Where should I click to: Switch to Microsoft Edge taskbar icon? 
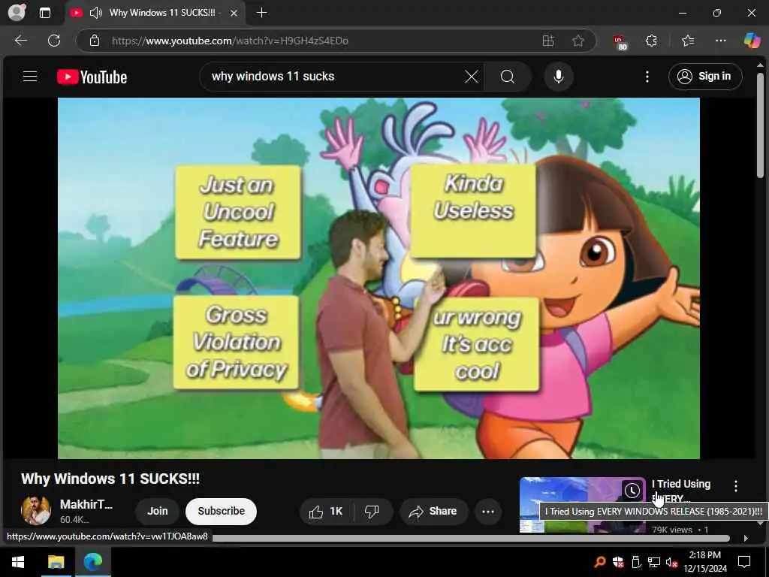[x=92, y=562]
